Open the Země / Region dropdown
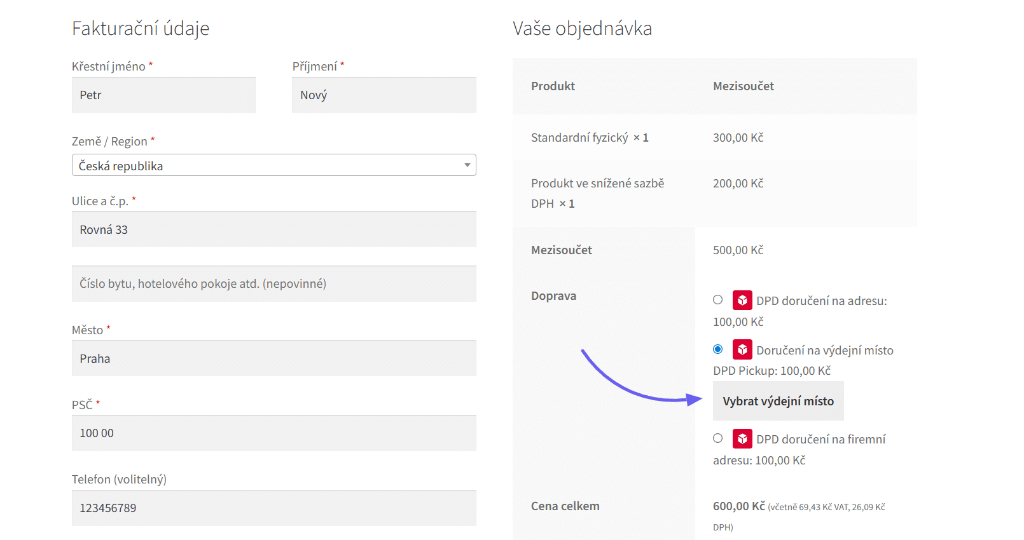Viewport: 1024px width, 540px height. [x=273, y=165]
